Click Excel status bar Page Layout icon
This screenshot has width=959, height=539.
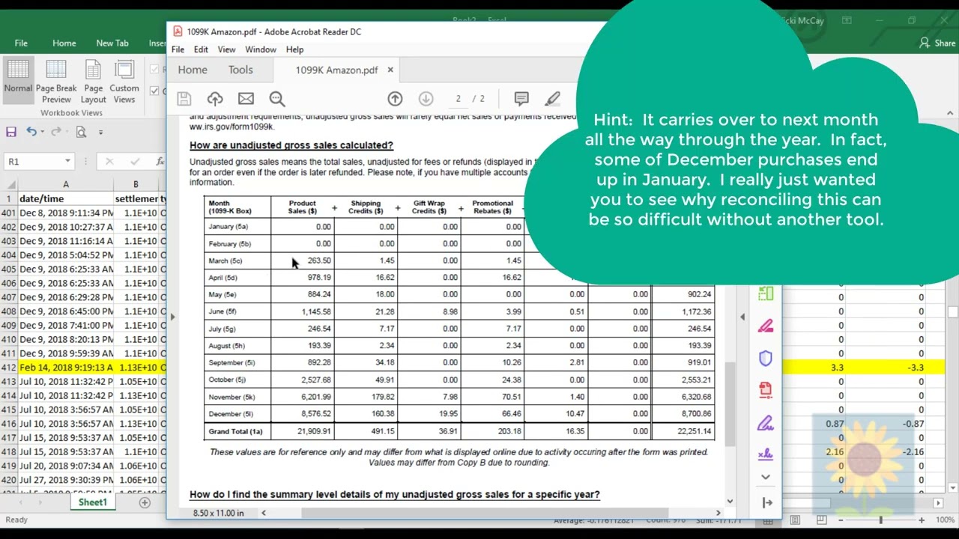795,520
